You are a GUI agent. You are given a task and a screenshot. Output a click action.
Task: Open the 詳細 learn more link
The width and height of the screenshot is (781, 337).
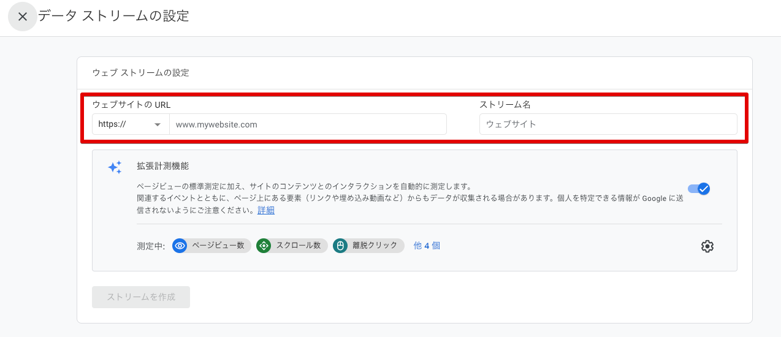[266, 210]
